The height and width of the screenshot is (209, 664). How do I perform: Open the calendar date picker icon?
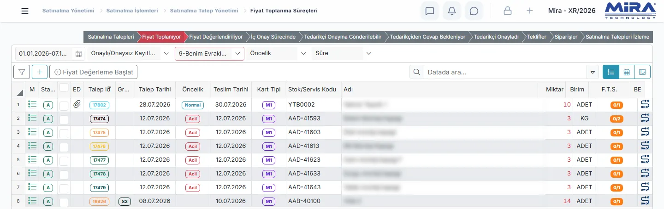coord(79,54)
